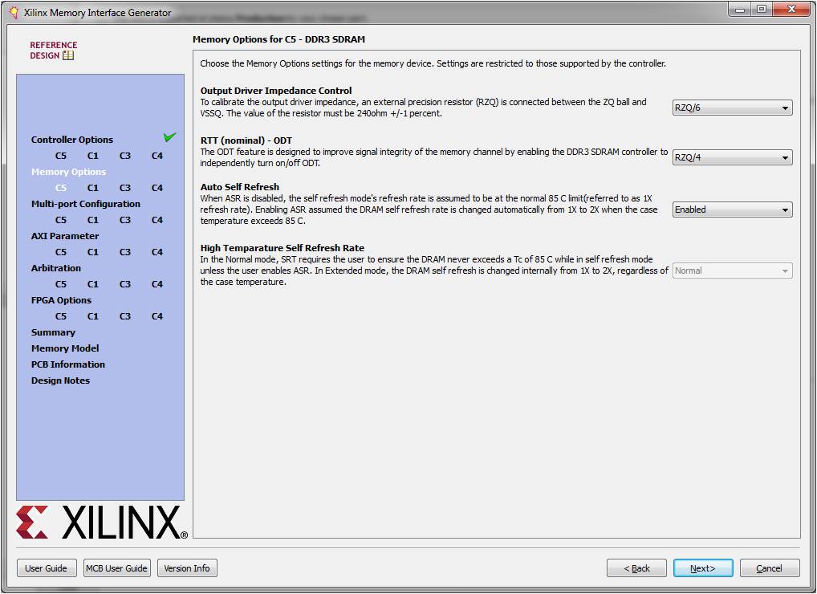Select Memory Options in the sidebar
This screenshot has width=817, height=594.
(68, 172)
